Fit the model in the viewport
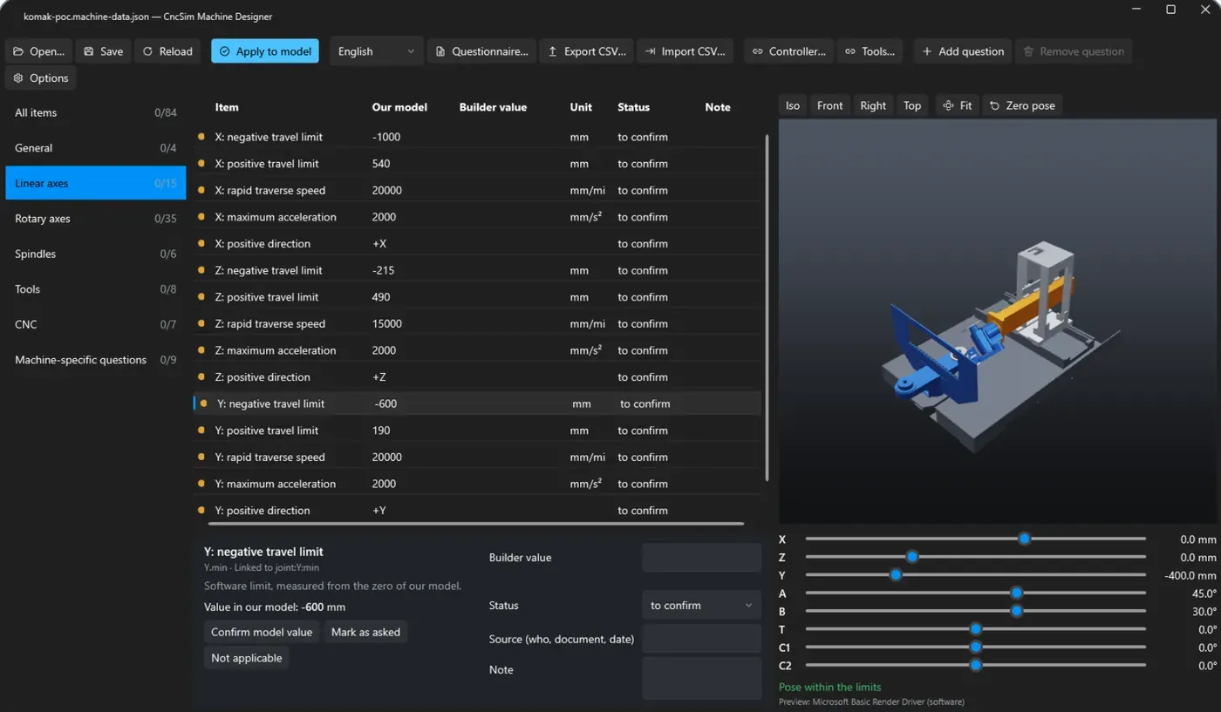 point(958,105)
